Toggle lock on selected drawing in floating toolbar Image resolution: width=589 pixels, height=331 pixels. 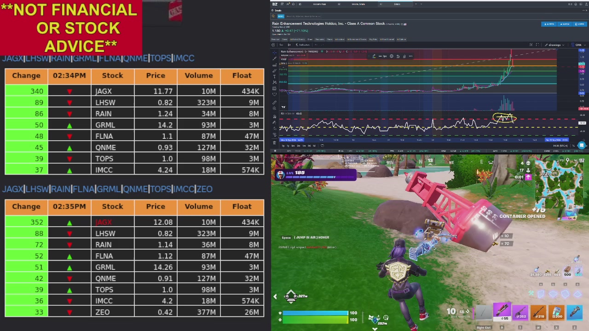(398, 56)
